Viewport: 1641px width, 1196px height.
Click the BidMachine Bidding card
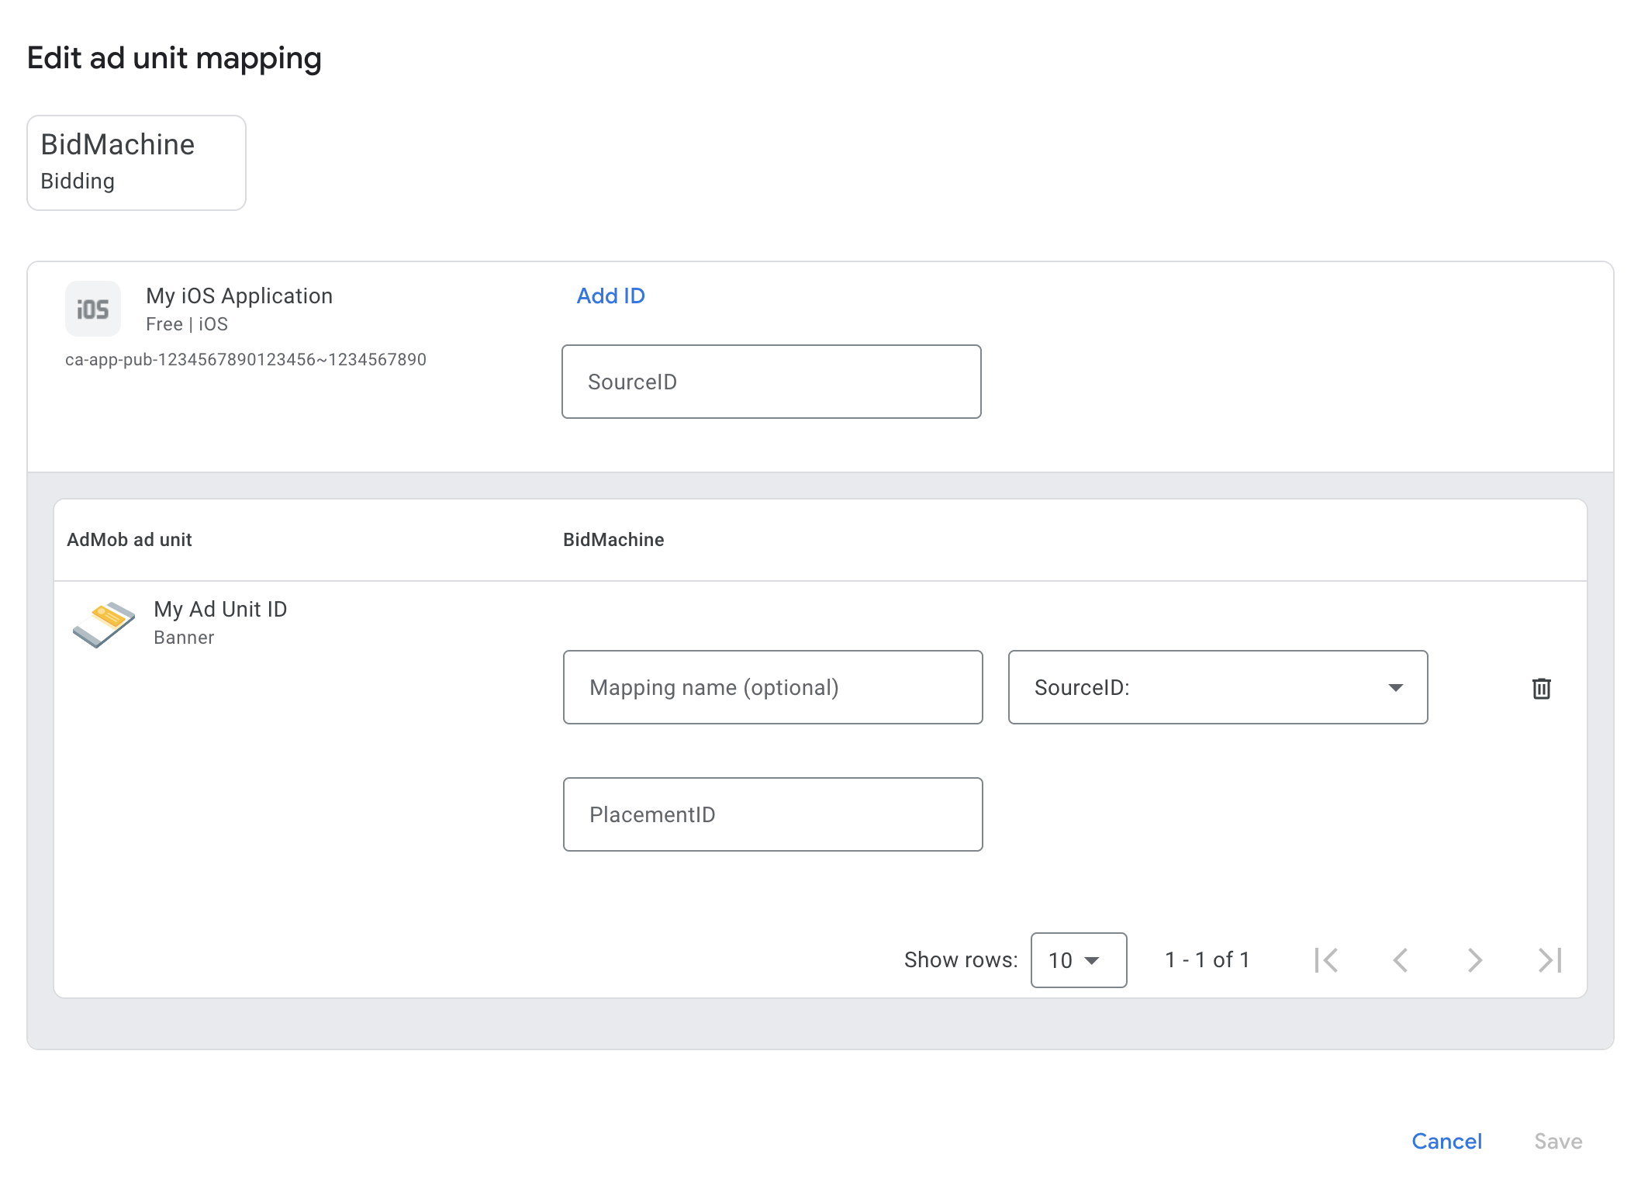click(136, 163)
